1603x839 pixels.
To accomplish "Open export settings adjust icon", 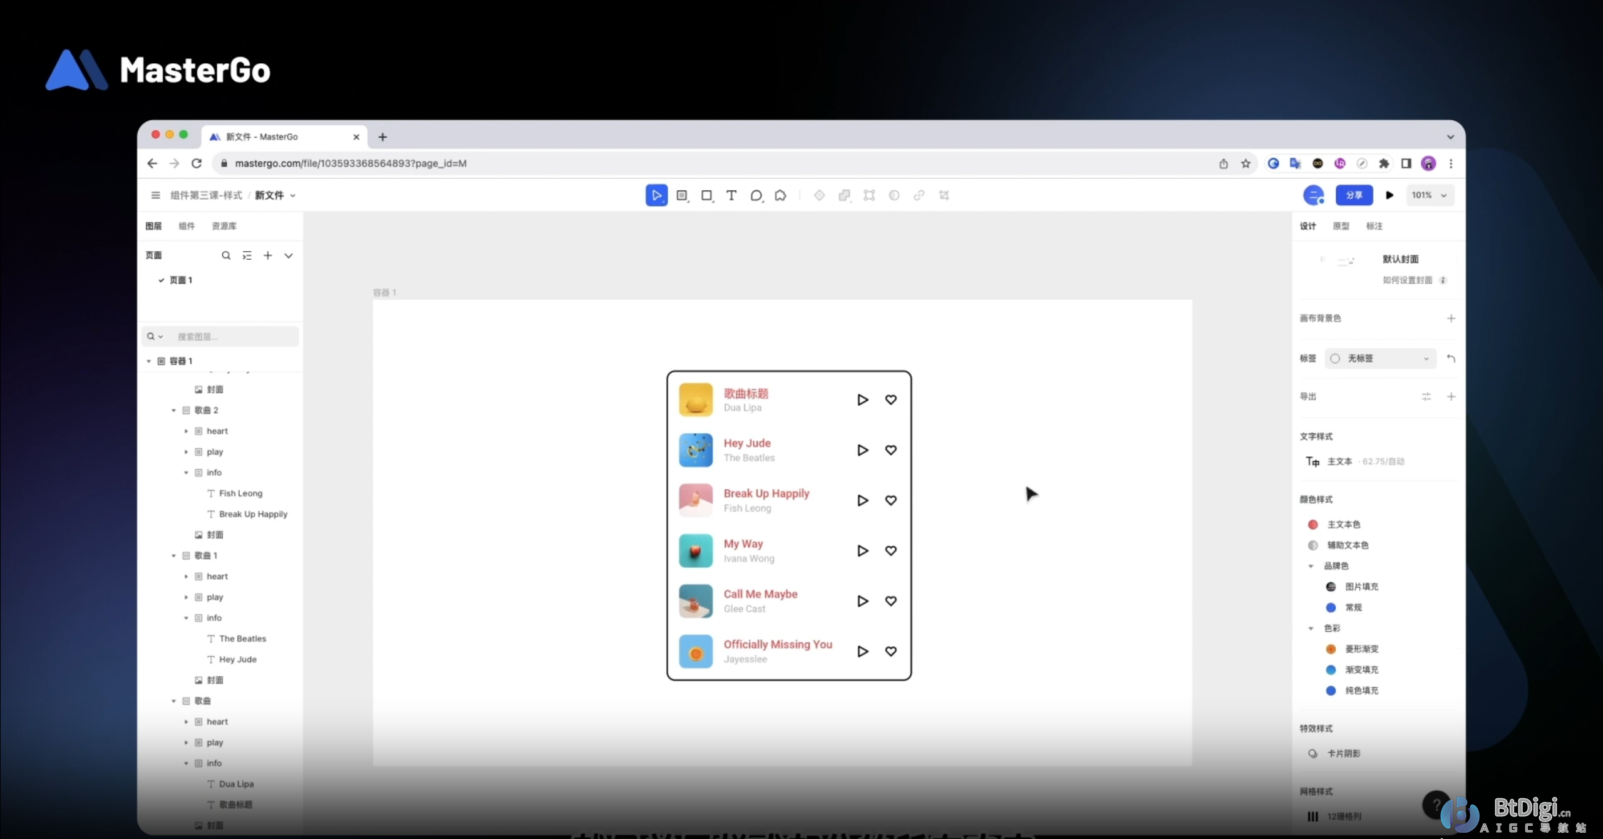I will point(1426,396).
